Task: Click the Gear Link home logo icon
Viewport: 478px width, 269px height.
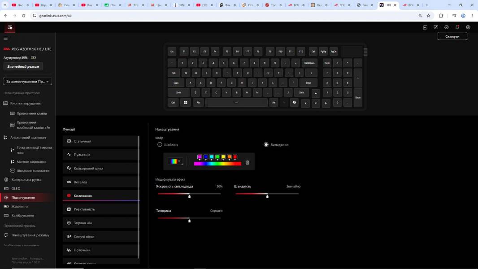Action: [x=10, y=27]
